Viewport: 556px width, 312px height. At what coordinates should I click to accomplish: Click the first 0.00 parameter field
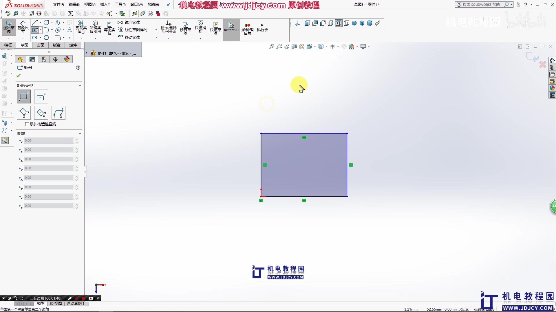(46, 141)
